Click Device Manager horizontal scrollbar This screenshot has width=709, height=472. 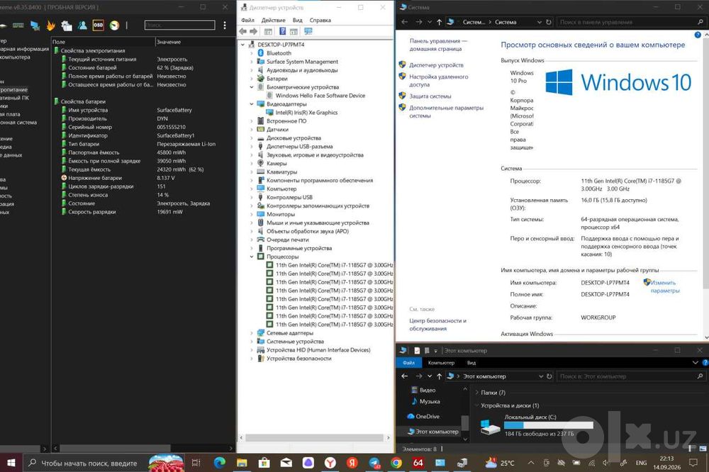point(314,438)
